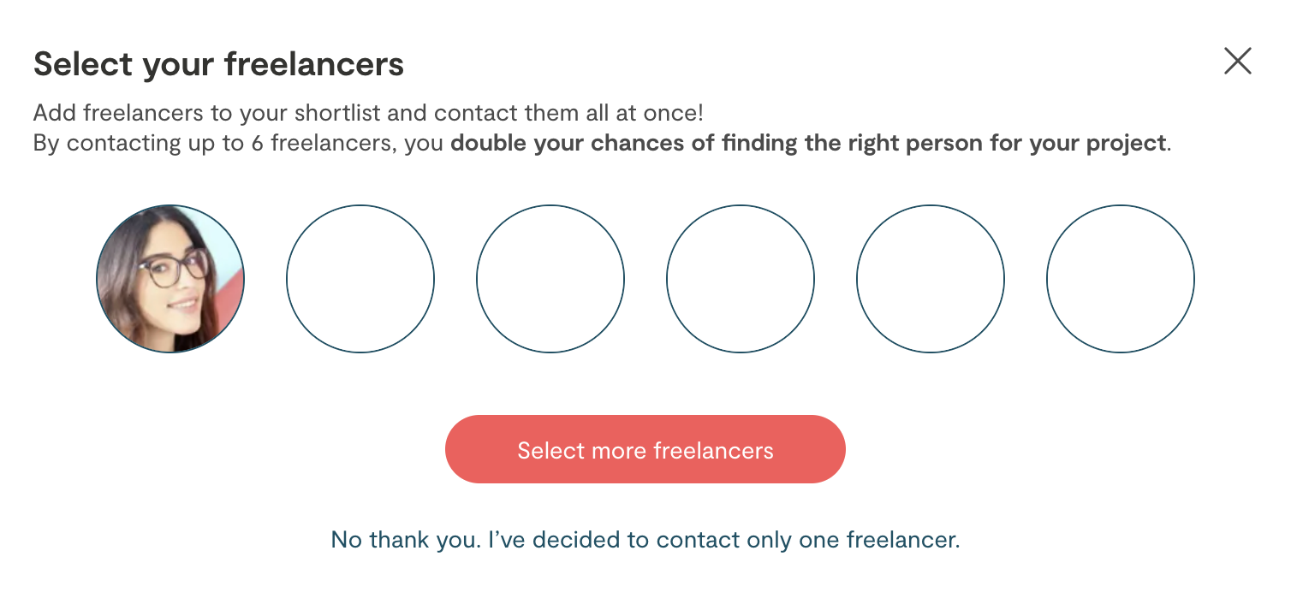Image resolution: width=1291 pixels, height=604 pixels.
Task: Click the third empty freelancer slot circle
Action: [741, 279]
